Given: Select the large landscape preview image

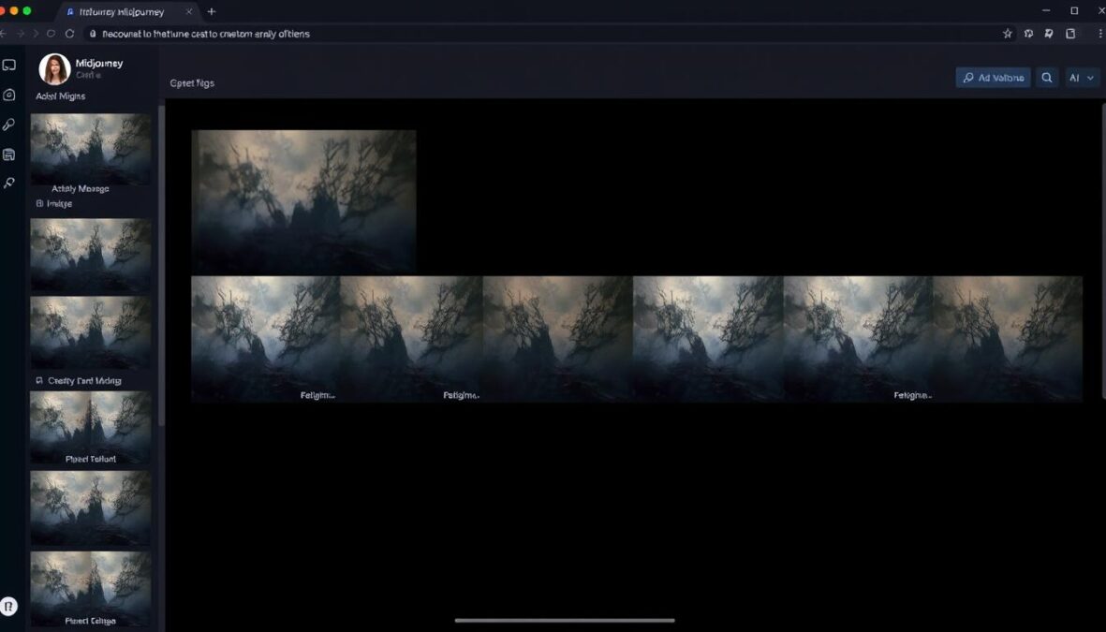Looking at the screenshot, I should pyautogui.click(x=303, y=200).
